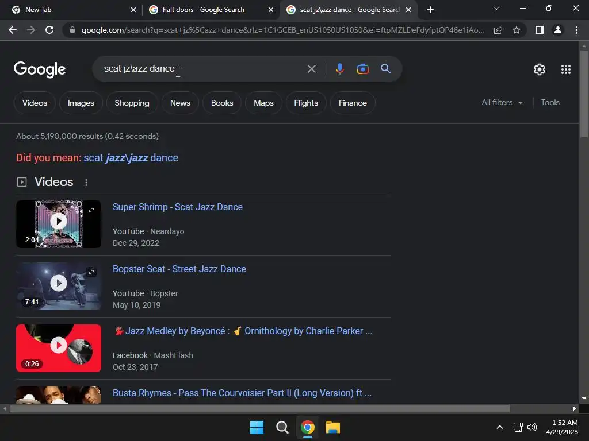This screenshot has width=589, height=441.
Task: Filter results by Images
Action: (81, 103)
